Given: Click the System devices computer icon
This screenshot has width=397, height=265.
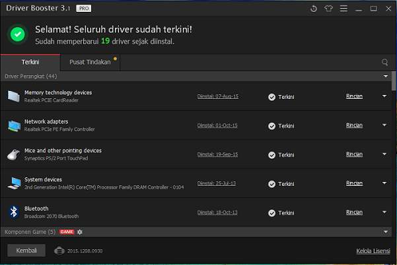Looking at the screenshot, I should click(x=14, y=183).
